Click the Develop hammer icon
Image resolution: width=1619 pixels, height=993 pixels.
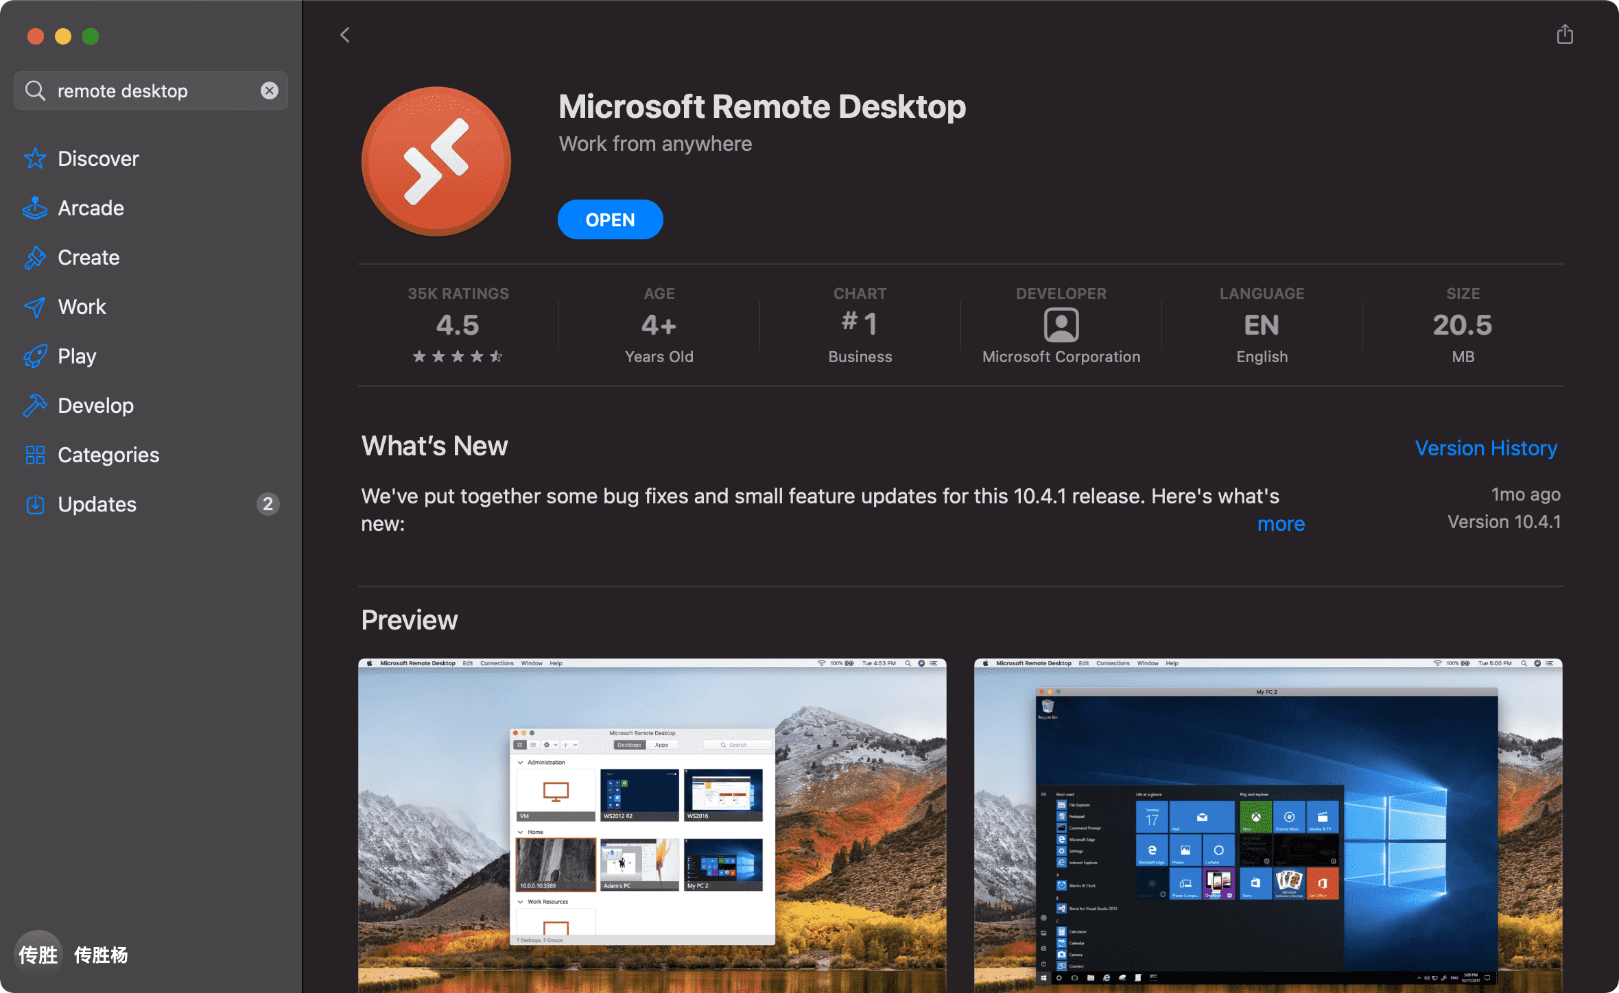point(35,405)
